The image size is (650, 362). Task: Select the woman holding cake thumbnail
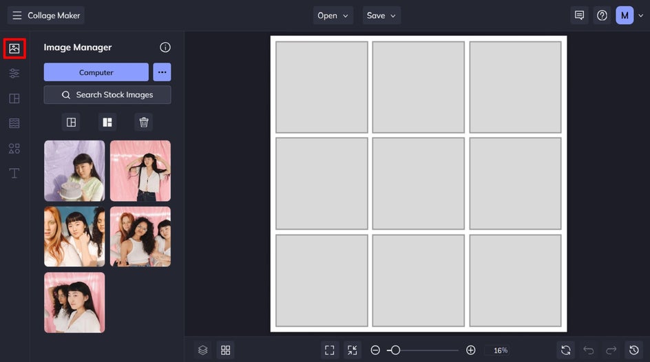click(74, 171)
